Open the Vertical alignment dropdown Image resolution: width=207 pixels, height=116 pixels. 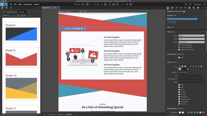(x=191, y=79)
